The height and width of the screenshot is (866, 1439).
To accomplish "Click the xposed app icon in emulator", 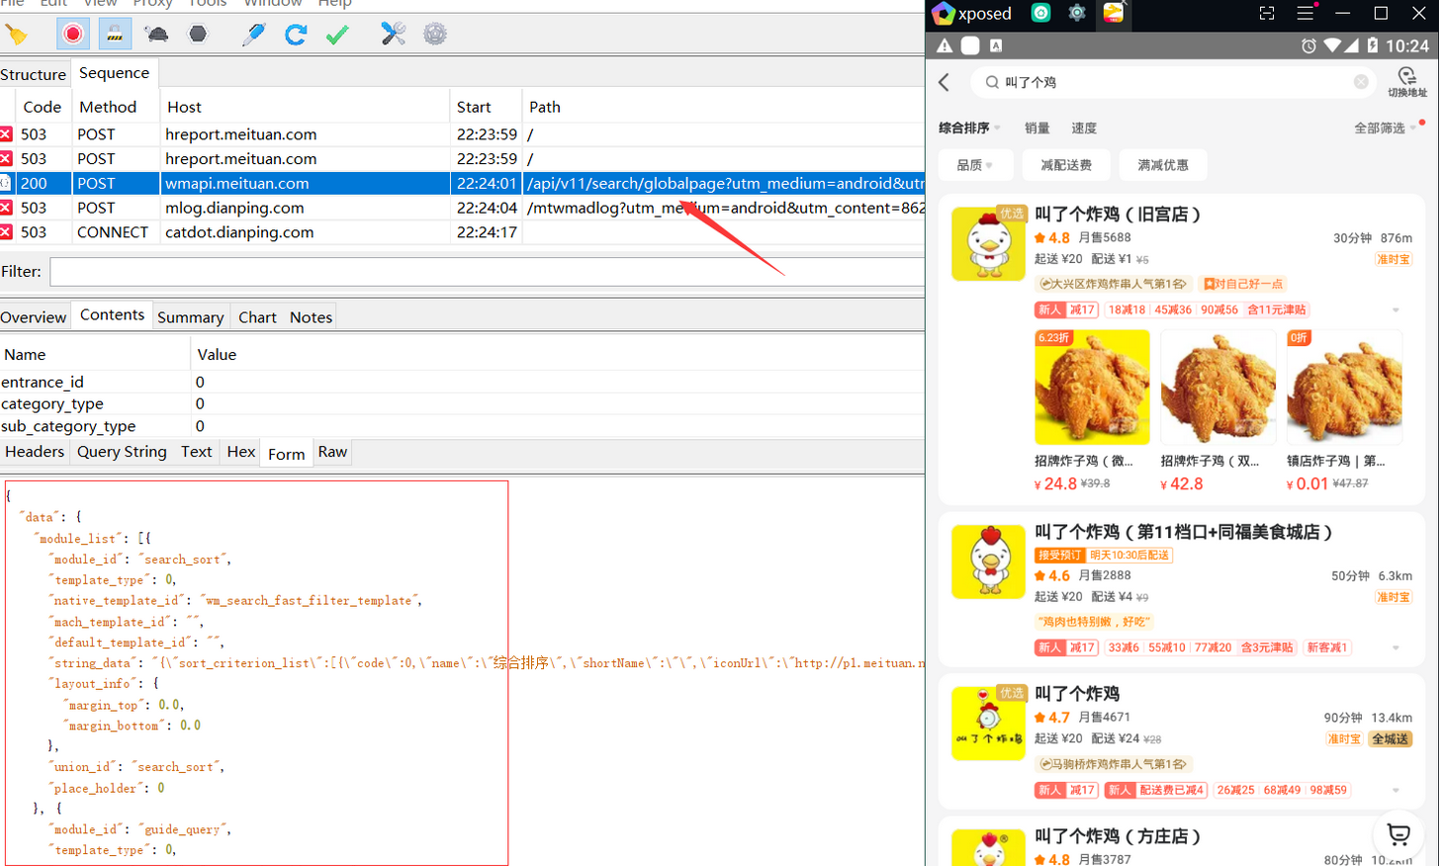I will pos(943,13).
